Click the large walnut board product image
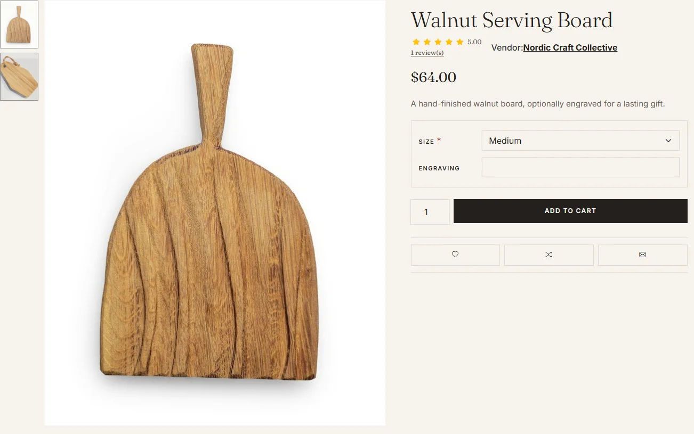This screenshot has height=434, width=694. (x=215, y=213)
